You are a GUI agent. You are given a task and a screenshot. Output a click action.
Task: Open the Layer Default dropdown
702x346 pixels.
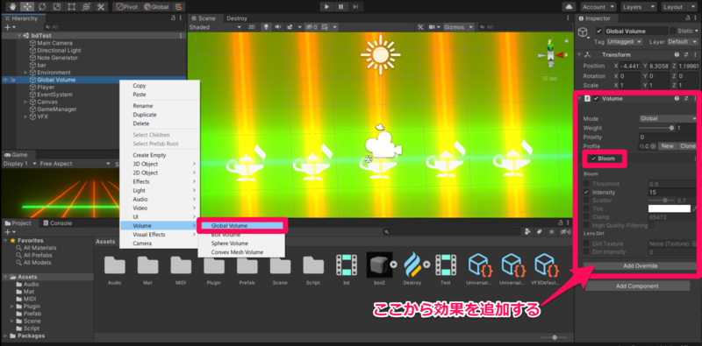pos(682,41)
